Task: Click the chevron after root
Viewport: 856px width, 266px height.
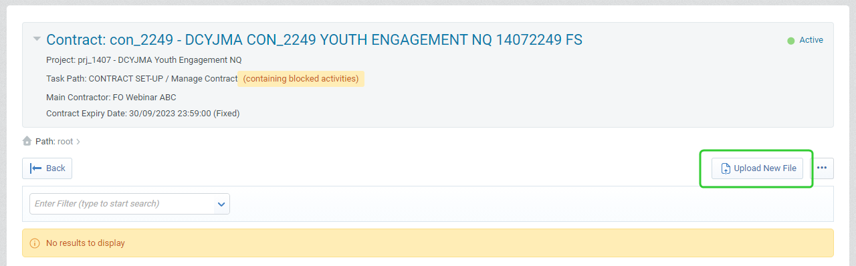Action: click(x=78, y=142)
